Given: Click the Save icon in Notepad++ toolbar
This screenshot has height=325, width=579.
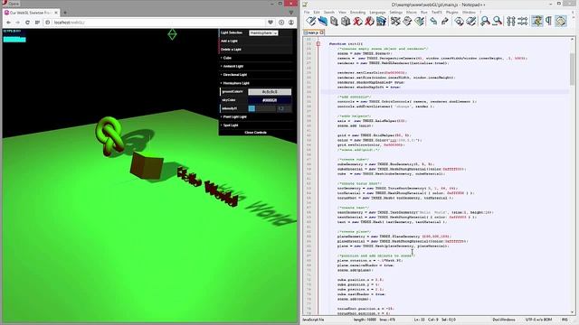Looking at the screenshot, I should [334, 21].
